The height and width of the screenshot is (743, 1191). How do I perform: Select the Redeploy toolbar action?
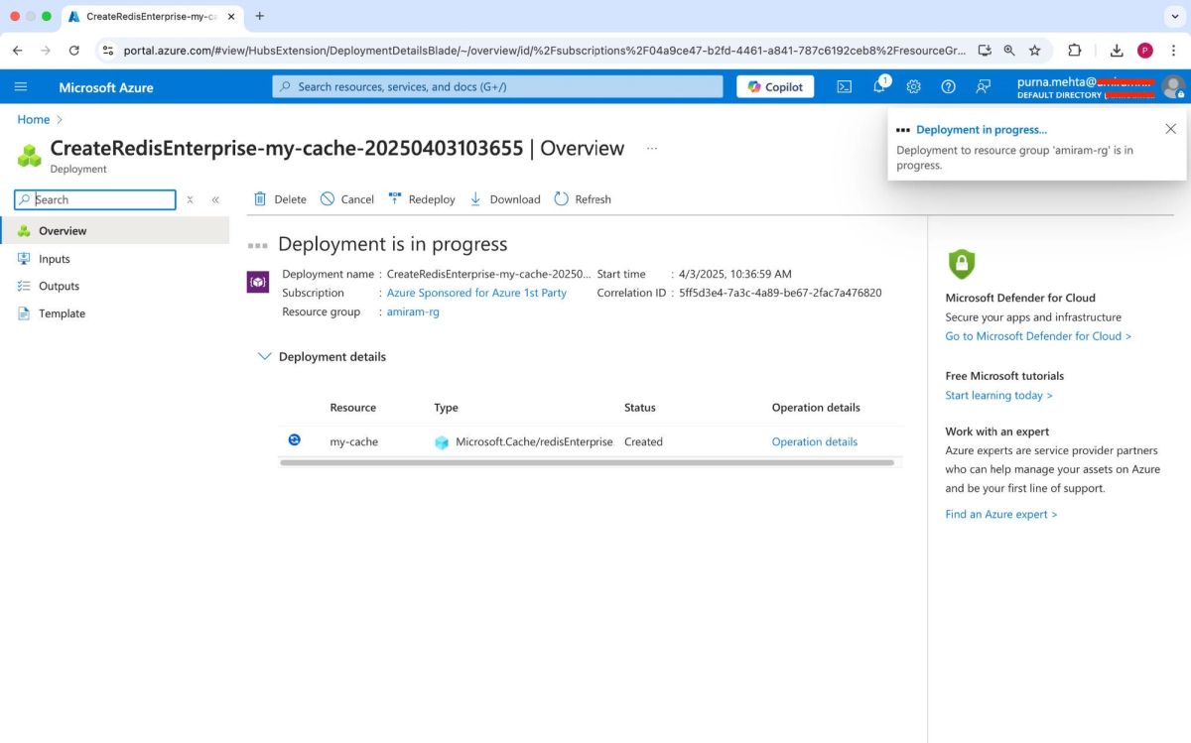coord(421,198)
